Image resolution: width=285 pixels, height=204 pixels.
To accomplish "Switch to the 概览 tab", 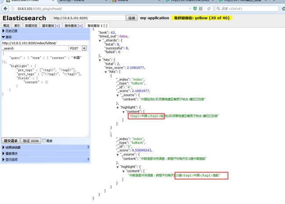I will (7, 25).
